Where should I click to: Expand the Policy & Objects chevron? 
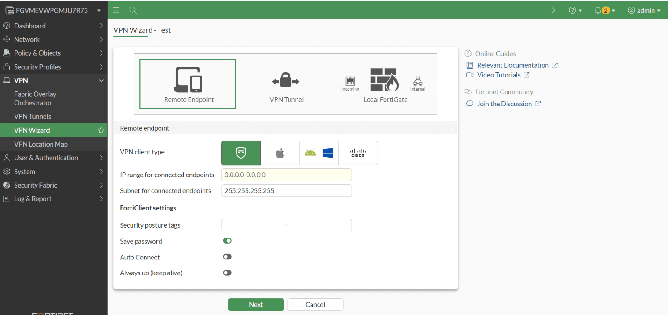(x=101, y=53)
